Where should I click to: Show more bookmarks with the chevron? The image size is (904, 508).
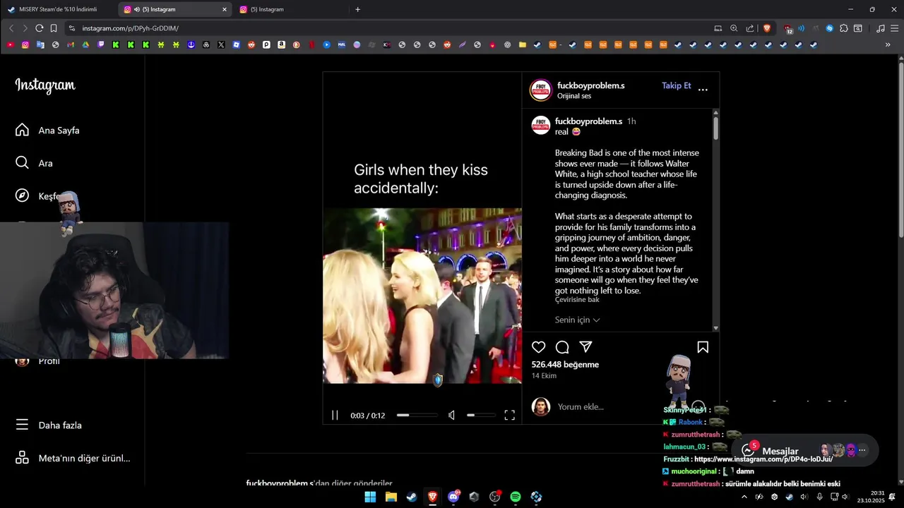tap(888, 44)
